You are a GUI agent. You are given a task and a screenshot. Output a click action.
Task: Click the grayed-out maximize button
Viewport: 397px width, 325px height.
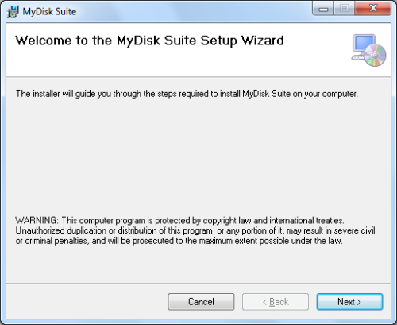(x=344, y=9)
